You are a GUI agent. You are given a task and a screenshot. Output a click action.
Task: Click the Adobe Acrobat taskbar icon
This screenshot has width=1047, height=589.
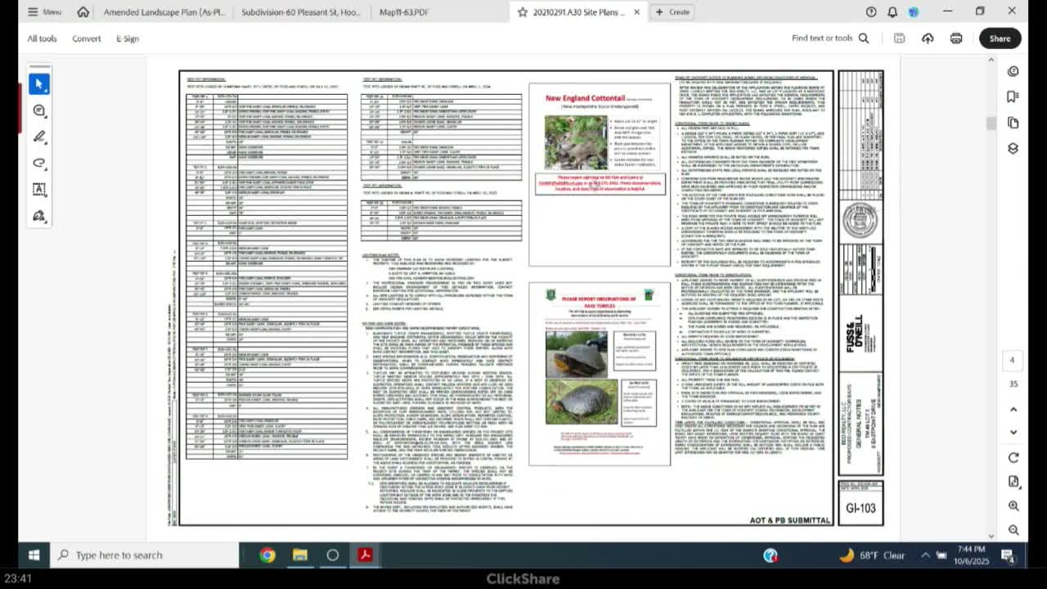coord(365,555)
